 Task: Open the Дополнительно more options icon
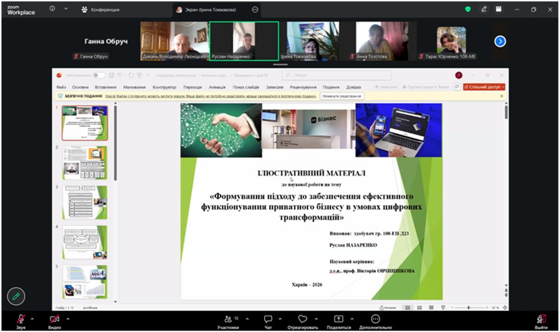pyautogui.click(x=375, y=319)
